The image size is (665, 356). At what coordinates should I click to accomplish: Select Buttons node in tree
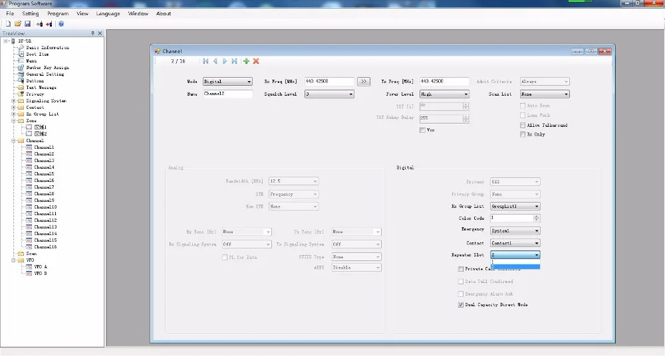[35, 81]
